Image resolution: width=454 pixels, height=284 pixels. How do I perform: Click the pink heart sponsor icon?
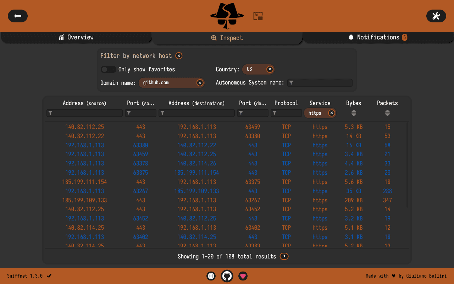coord(243,276)
